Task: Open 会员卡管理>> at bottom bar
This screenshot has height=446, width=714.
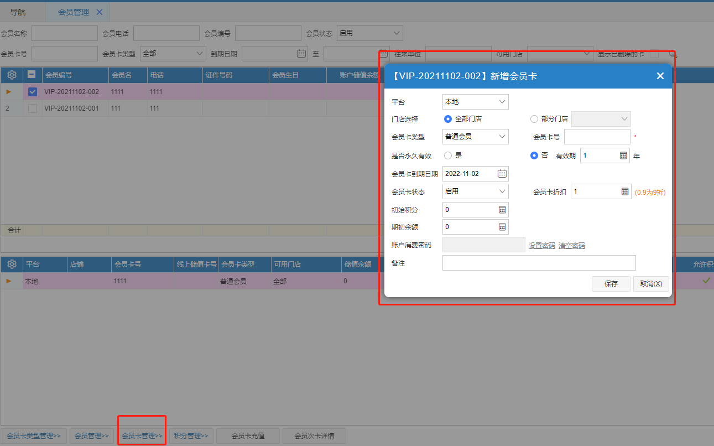Action: click(x=142, y=436)
